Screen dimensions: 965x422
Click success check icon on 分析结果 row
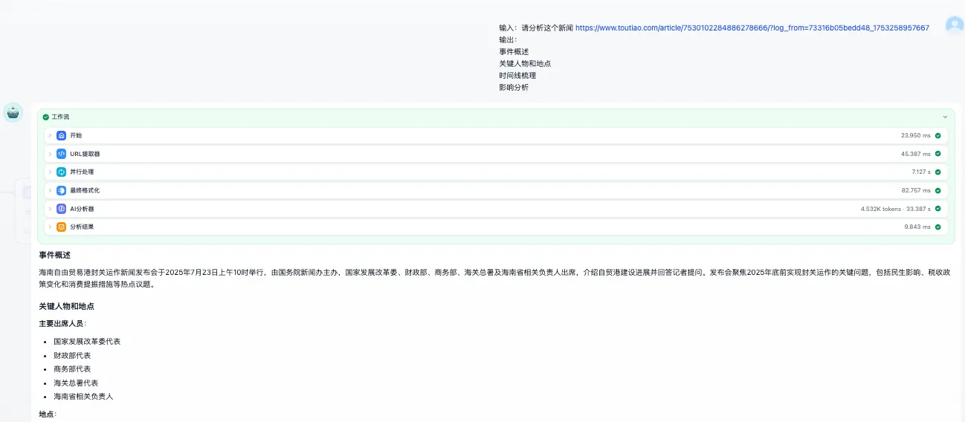click(938, 227)
